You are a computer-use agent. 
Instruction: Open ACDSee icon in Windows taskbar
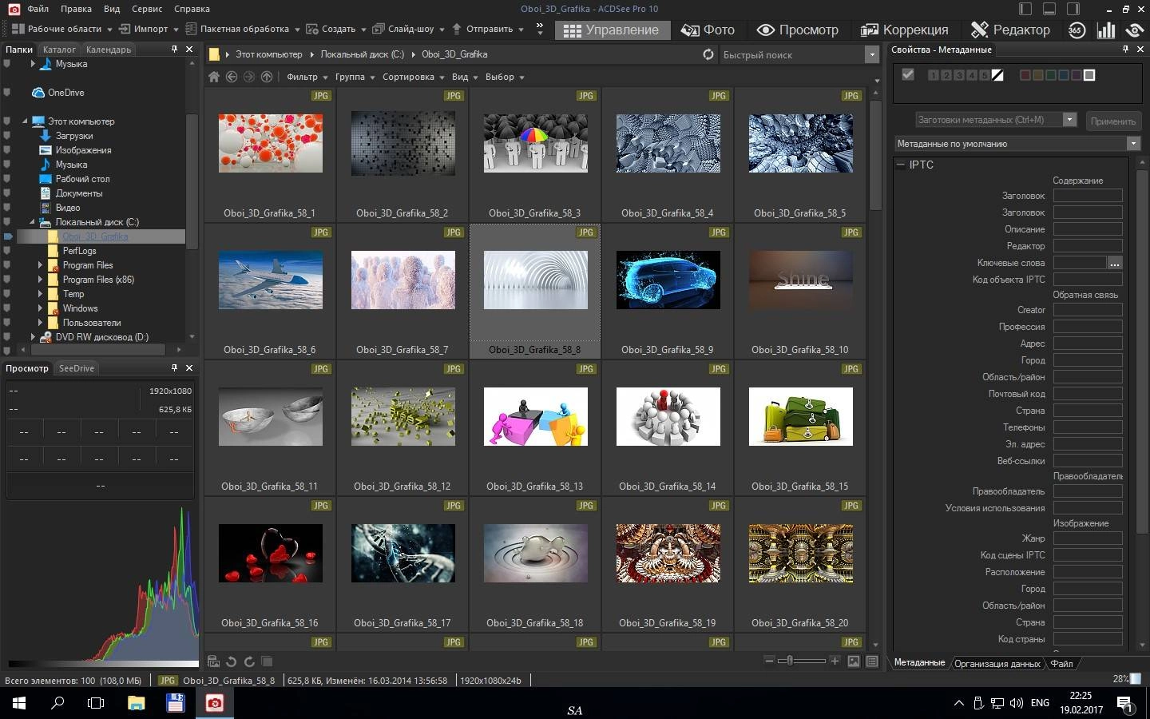click(x=214, y=703)
